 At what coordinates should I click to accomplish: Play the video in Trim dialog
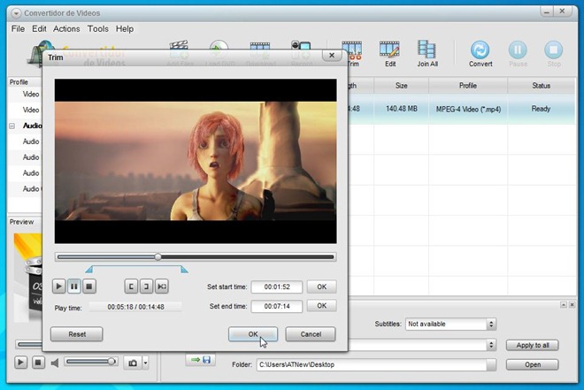coord(59,287)
